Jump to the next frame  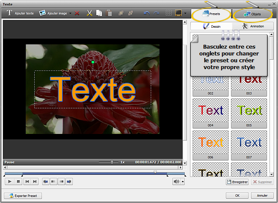pyautogui.click(x=35, y=182)
